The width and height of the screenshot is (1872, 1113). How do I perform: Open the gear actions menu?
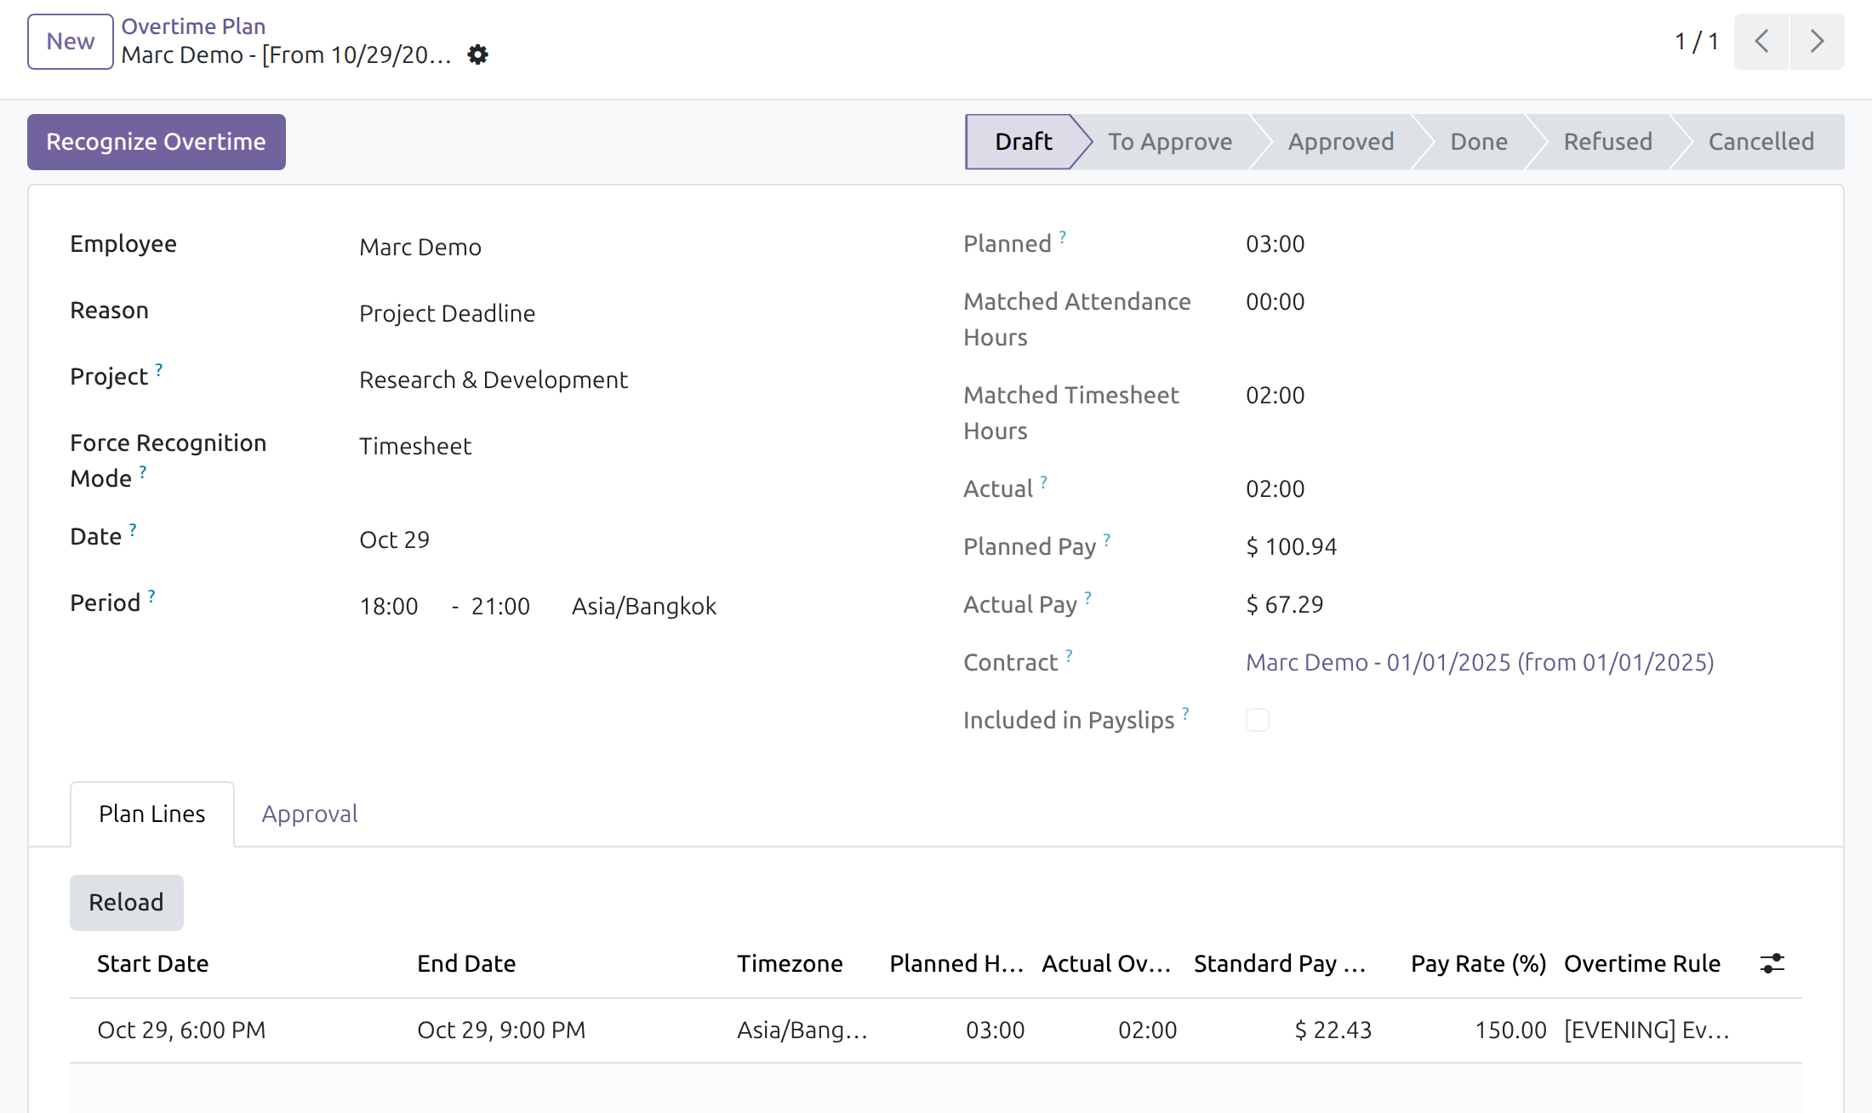point(478,55)
